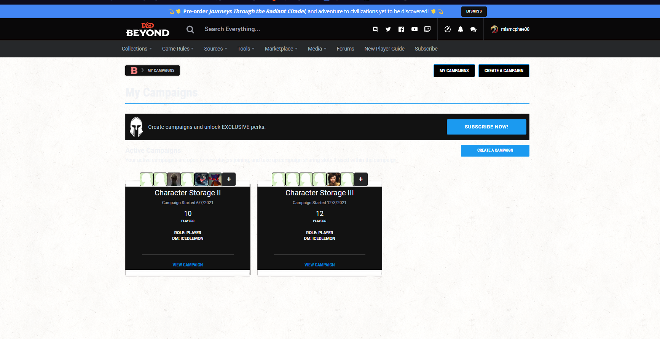This screenshot has height=339, width=660.
Task: Select hooded figure portrait in Character Storage II
Action: pyautogui.click(x=174, y=179)
